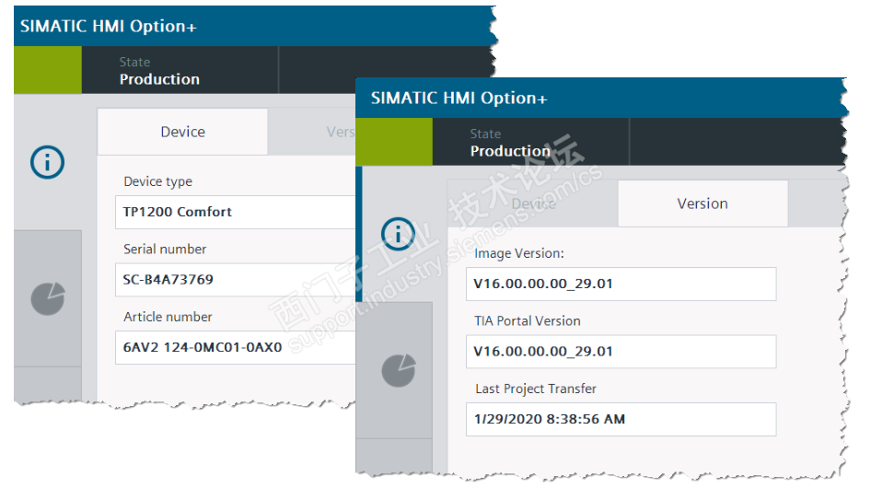This screenshot has width=871, height=488.
Task: Click the green status block in the front window
Action: tap(394, 142)
